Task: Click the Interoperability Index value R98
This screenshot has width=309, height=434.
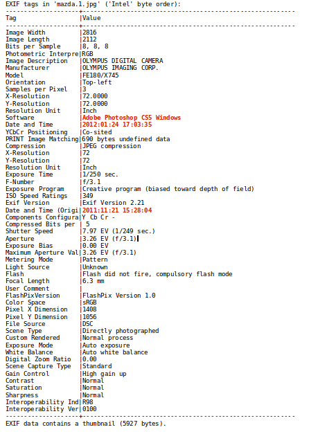Action: point(87,402)
